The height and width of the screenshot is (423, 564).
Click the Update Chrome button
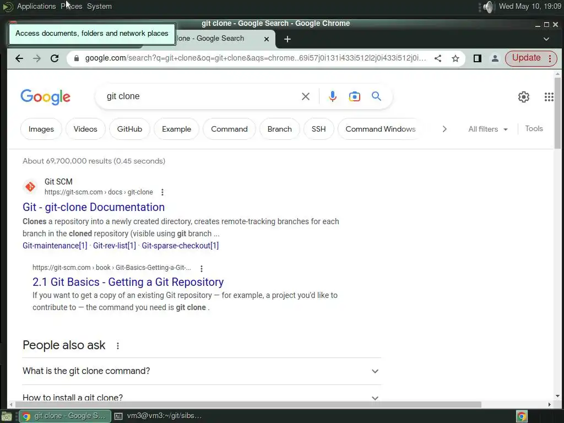point(526,58)
